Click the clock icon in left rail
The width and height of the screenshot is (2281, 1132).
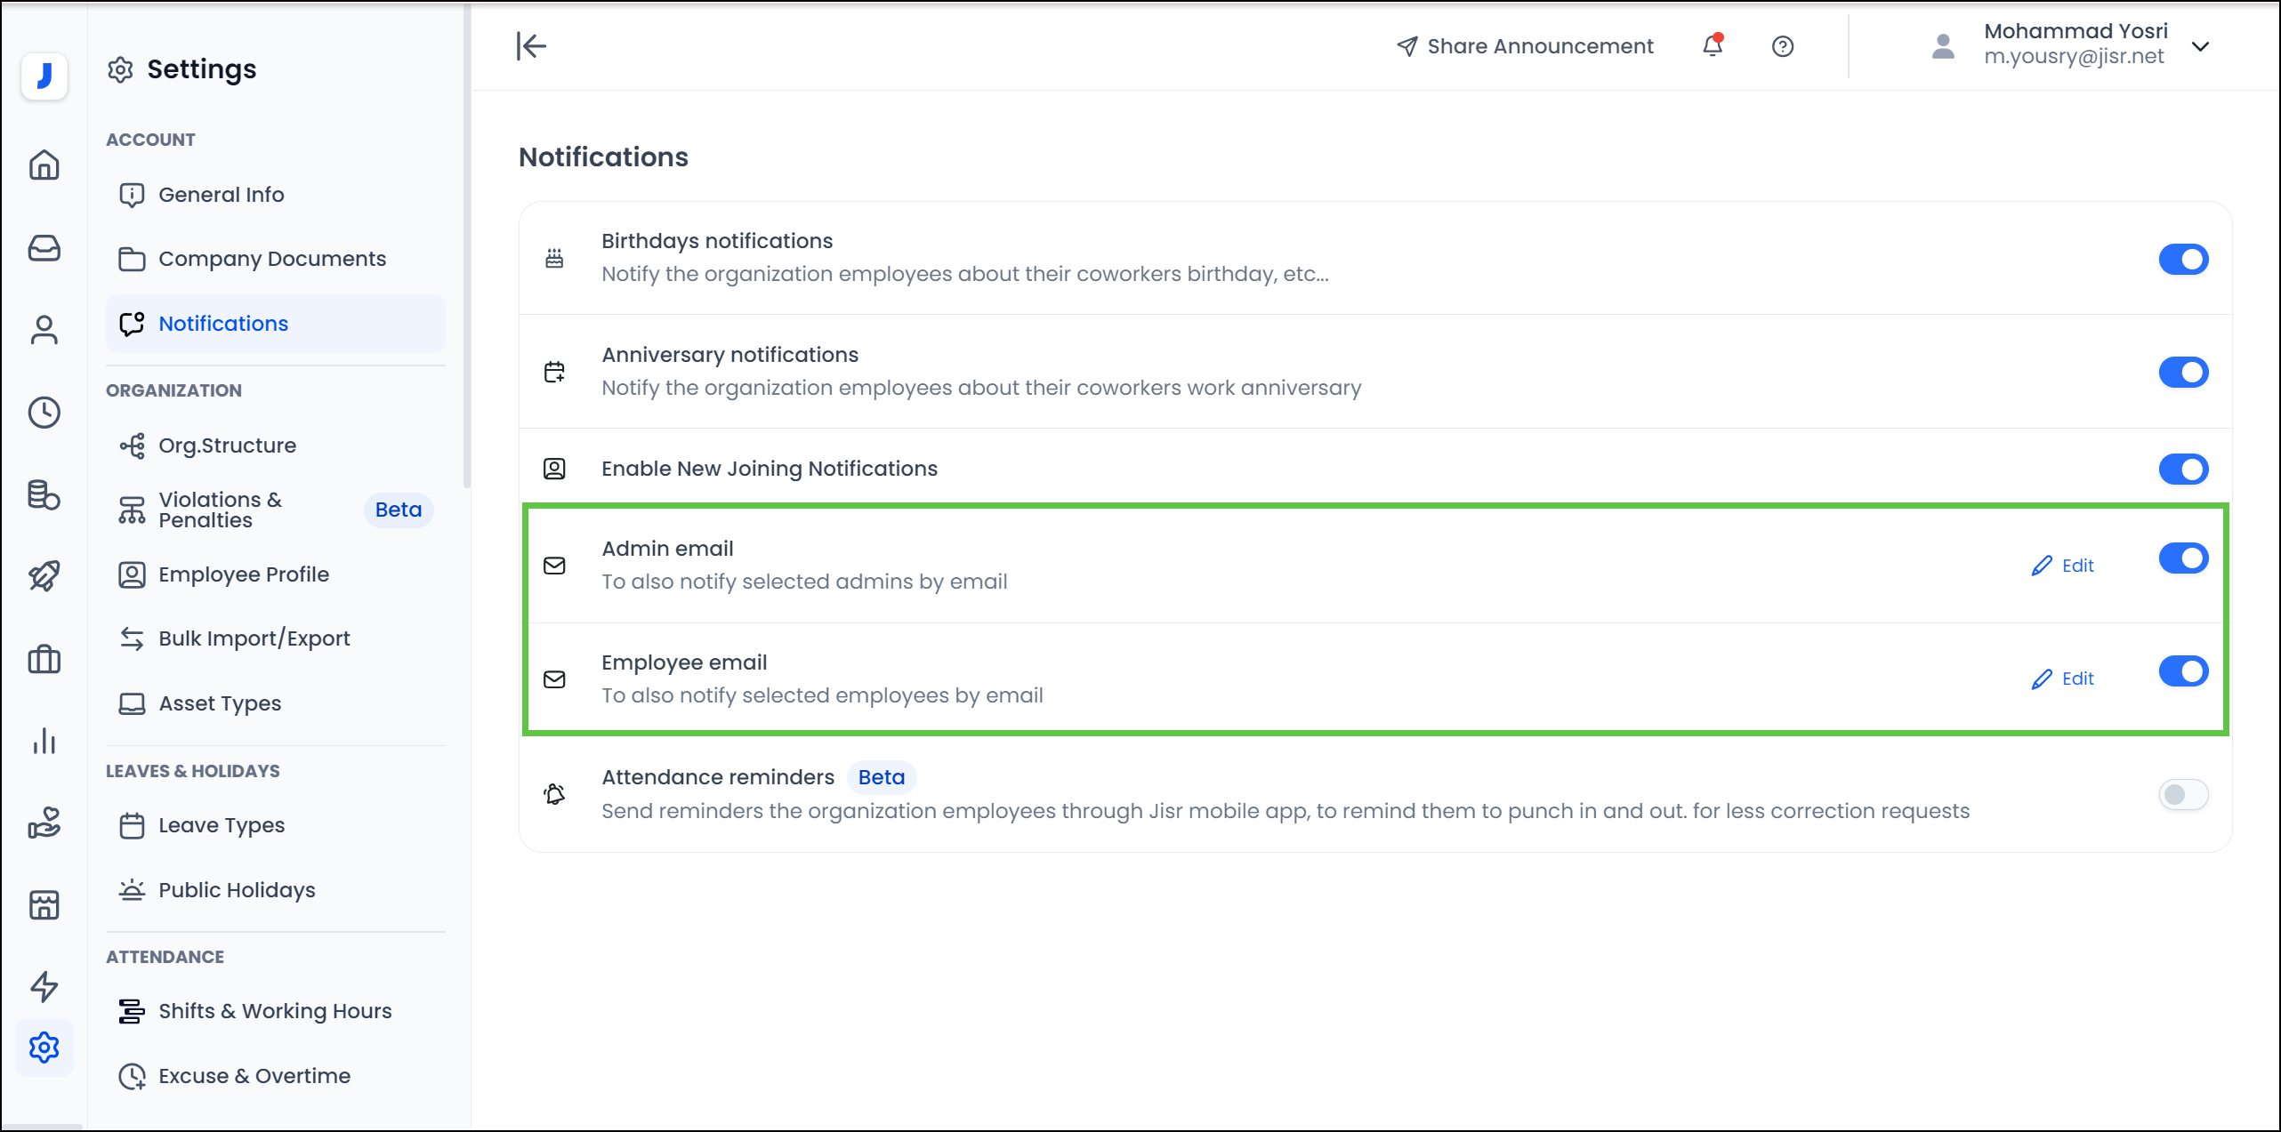tap(44, 413)
